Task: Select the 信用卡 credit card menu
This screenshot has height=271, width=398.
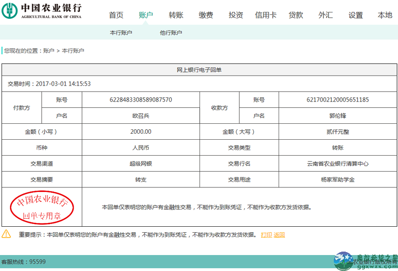Action: tap(266, 15)
